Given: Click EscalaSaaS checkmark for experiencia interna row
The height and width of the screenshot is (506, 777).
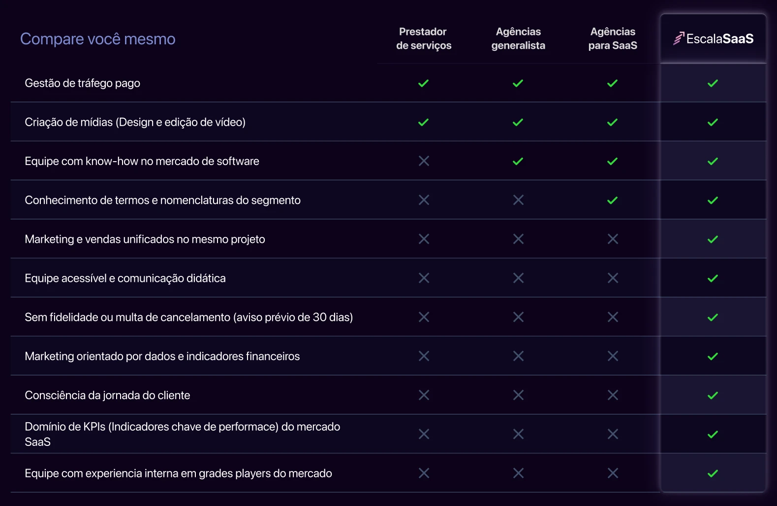Looking at the screenshot, I should (713, 473).
